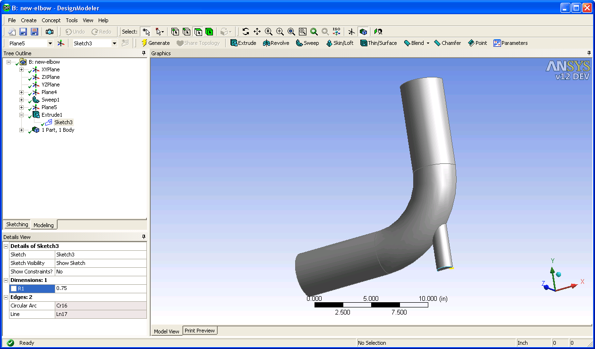Viewport: 595px width, 349px height.
Task: Click the Look At face icon
Action: tap(378, 32)
